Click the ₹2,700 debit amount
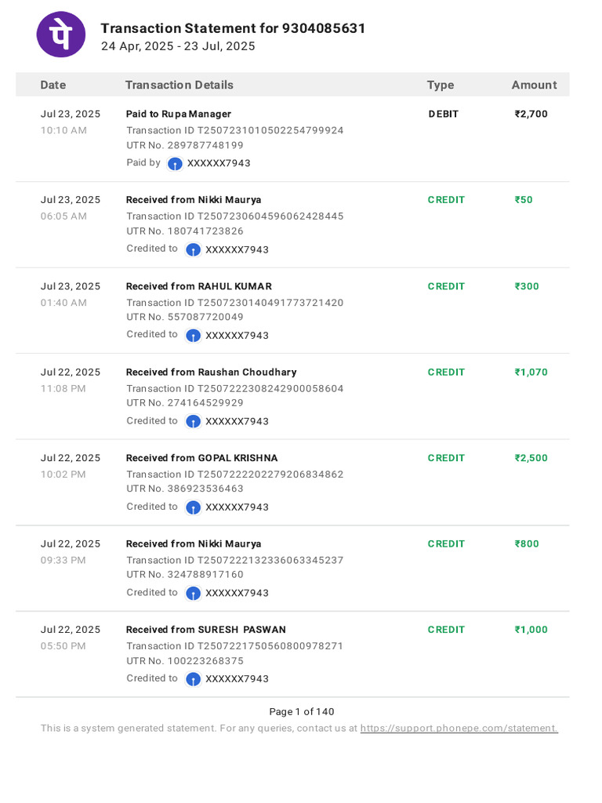Viewport: 602px width, 803px height. point(531,114)
